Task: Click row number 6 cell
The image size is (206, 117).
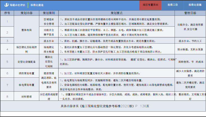Action: (7, 73)
